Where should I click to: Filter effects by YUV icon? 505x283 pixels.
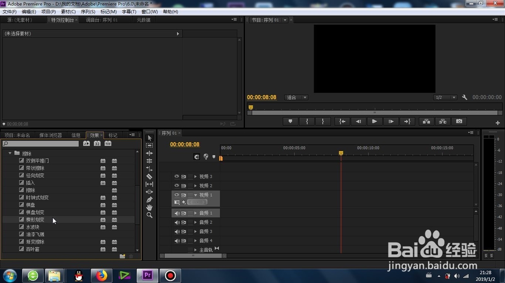click(x=108, y=144)
